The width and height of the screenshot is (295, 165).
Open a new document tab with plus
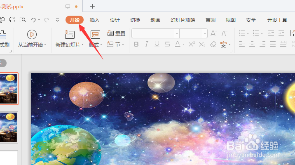tap(92, 7)
